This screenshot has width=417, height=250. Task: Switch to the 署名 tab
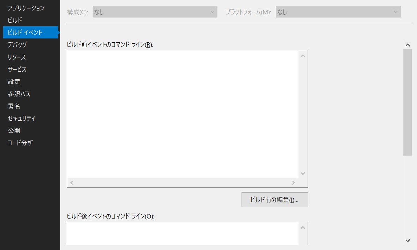(x=14, y=106)
